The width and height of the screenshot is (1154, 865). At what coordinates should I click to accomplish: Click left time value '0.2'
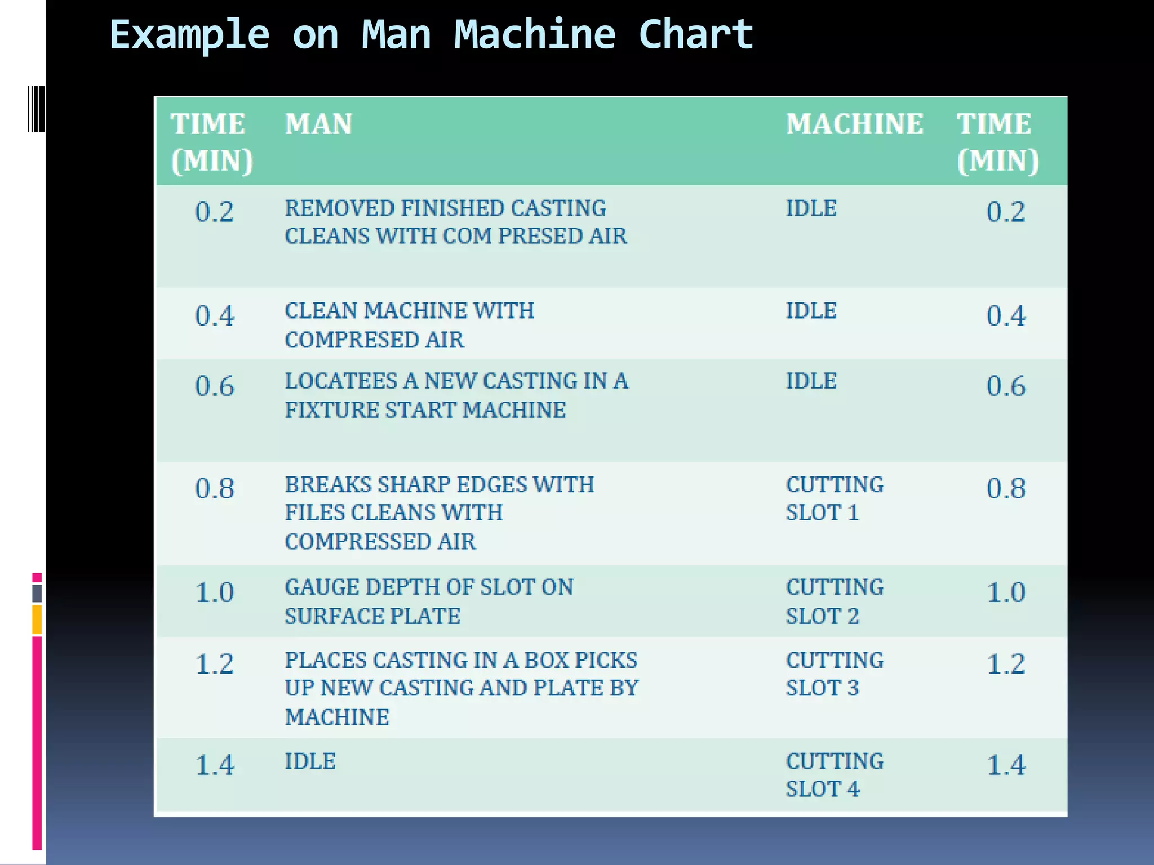[215, 212]
